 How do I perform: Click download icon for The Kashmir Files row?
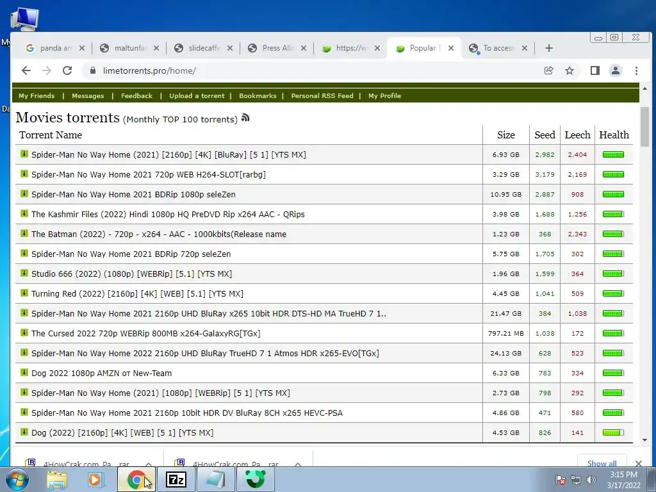[x=24, y=213]
